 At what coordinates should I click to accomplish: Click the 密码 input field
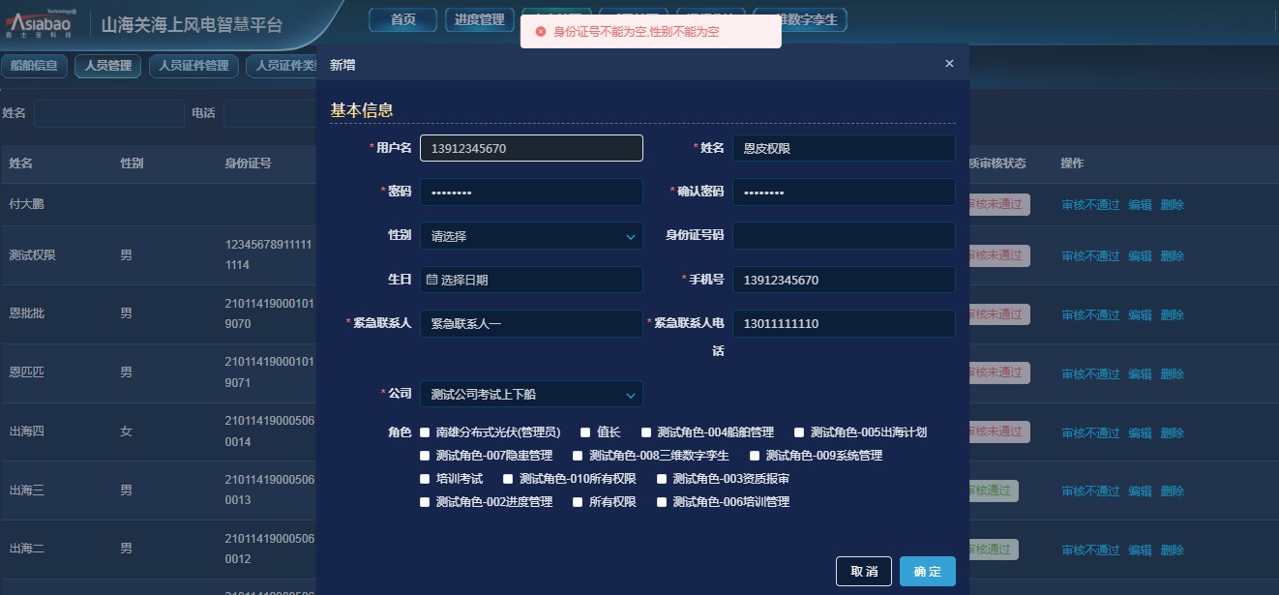pyautogui.click(x=531, y=192)
